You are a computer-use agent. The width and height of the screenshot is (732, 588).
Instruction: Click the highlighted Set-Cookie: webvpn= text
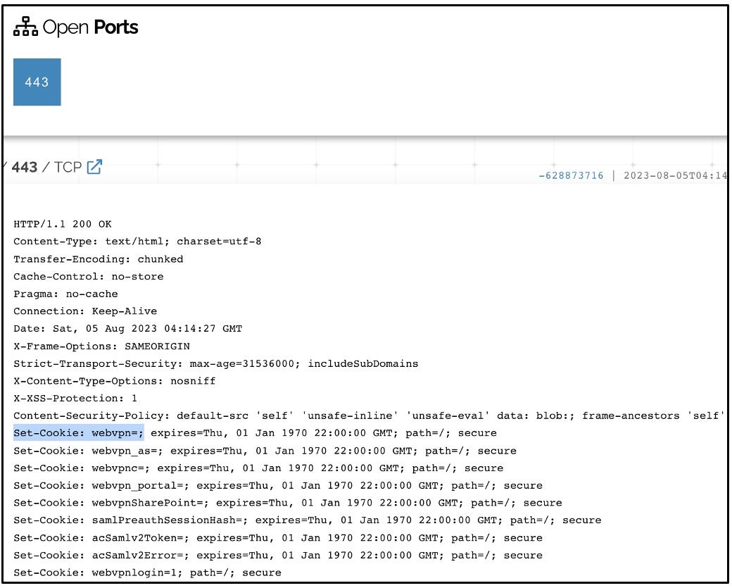pyautogui.click(x=78, y=433)
